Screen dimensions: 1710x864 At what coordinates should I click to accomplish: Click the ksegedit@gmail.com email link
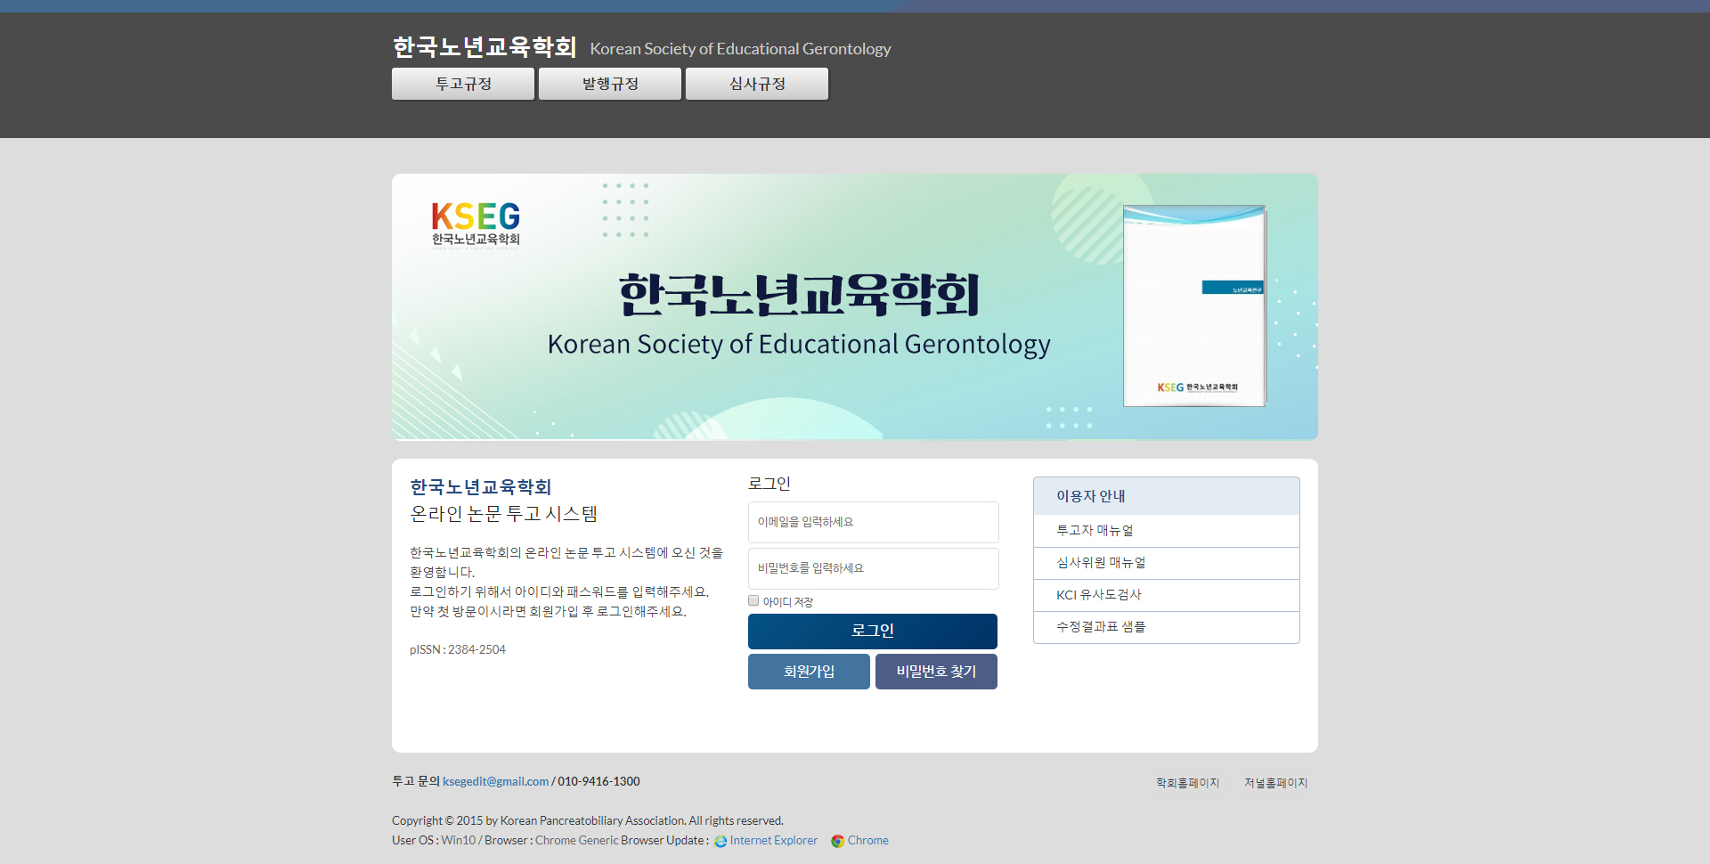click(495, 781)
